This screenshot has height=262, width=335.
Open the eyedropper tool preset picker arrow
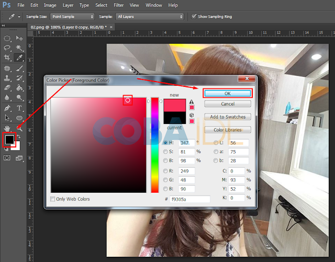[x=19, y=17]
